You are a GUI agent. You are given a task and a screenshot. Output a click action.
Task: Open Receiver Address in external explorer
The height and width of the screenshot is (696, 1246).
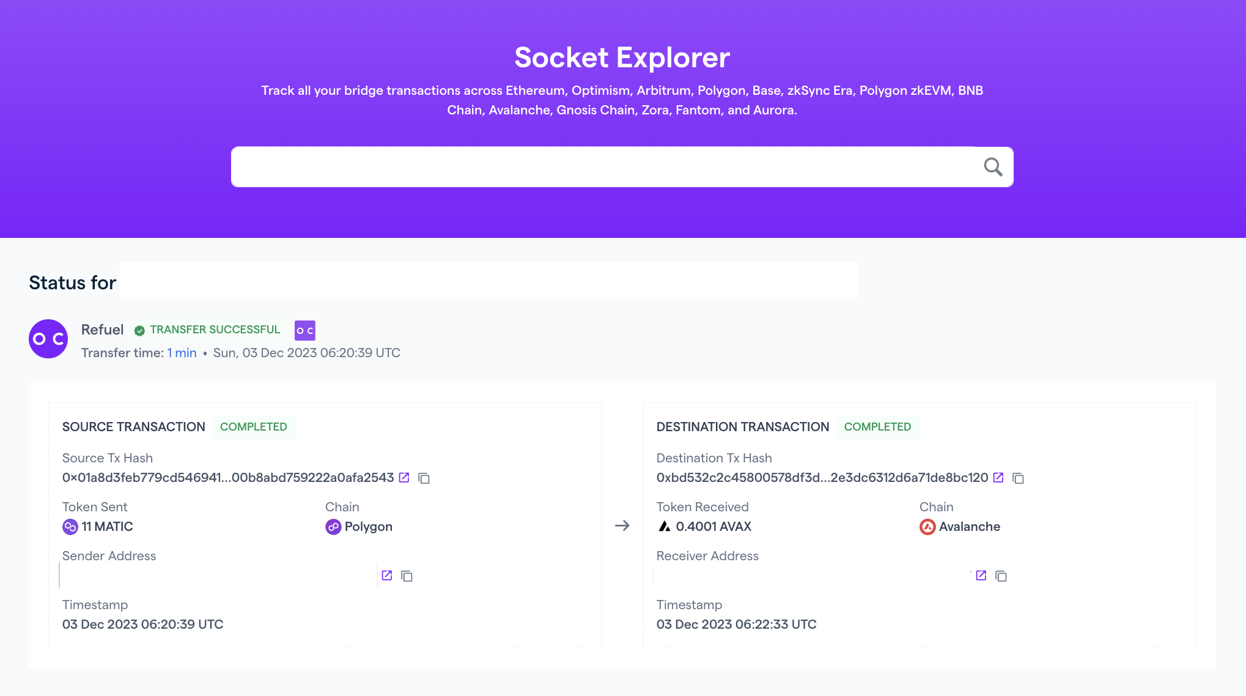click(981, 575)
